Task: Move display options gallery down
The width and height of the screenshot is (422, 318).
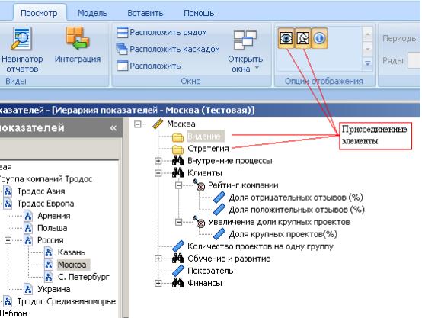Action: (367, 49)
